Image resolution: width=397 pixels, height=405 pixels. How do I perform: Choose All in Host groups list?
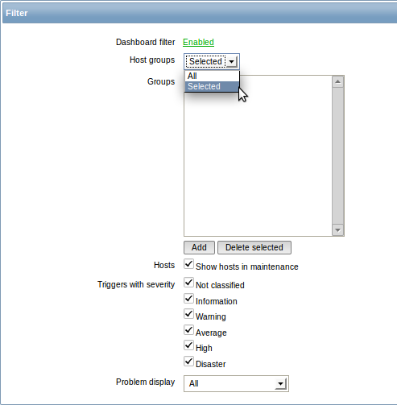click(x=212, y=76)
